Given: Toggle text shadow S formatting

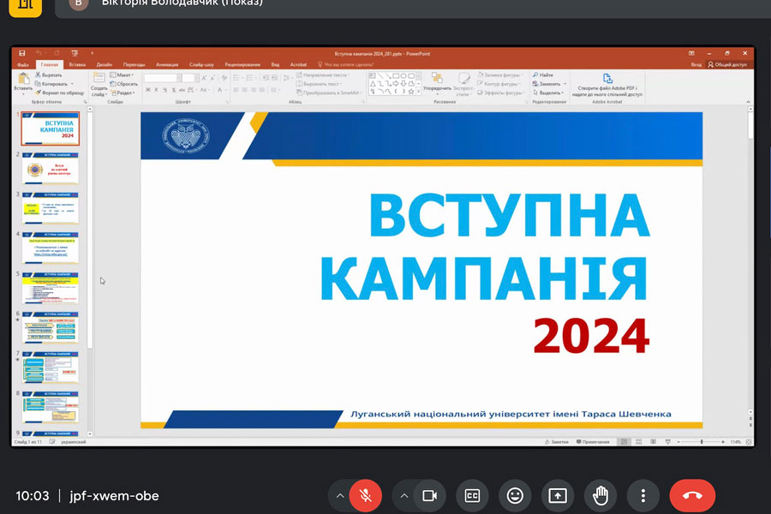Looking at the screenshot, I should (x=174, y=90).
